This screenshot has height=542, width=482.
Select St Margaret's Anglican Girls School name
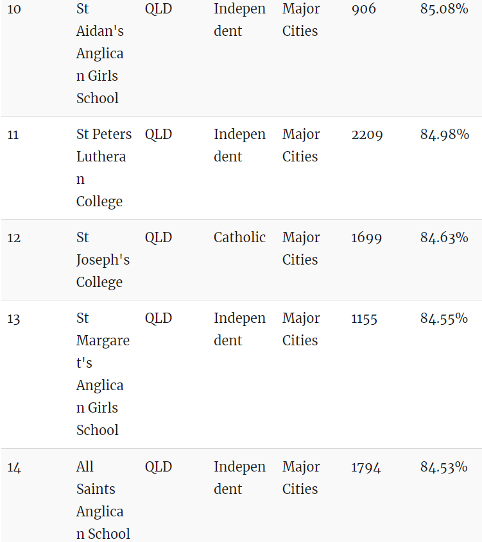coord(103,374)
